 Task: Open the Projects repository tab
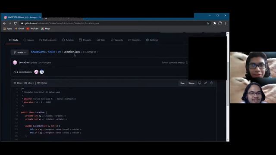[85, 40]
